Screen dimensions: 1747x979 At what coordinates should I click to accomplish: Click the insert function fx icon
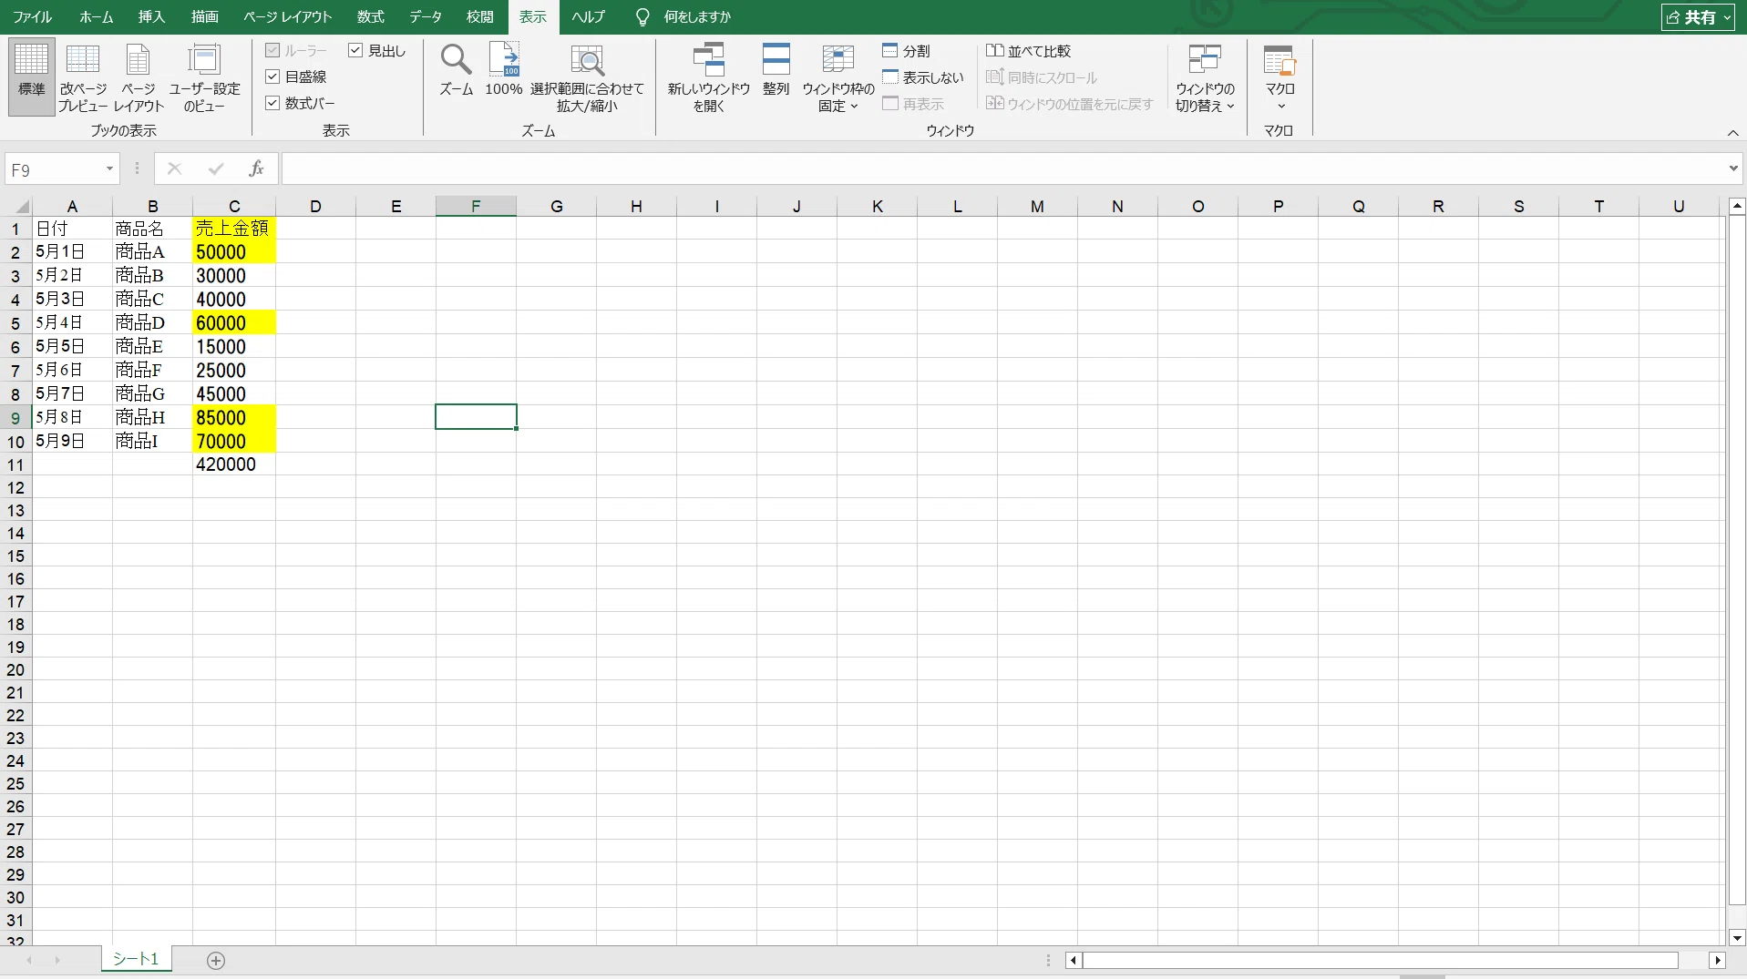click(256, 168)
